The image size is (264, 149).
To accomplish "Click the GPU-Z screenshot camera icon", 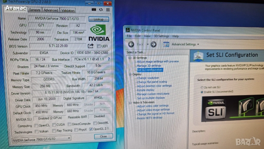I will coord(94,10).
